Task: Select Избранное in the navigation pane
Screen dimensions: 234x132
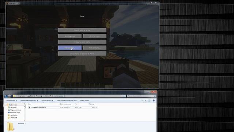Action: tap(13, 105)
